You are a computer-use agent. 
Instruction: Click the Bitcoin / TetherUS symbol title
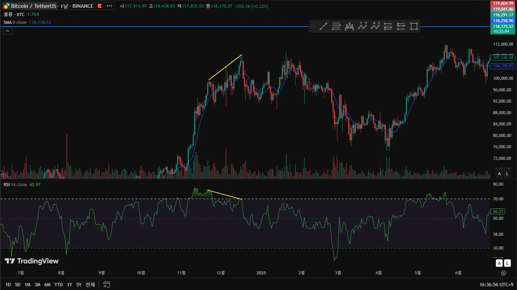(33, 6)
